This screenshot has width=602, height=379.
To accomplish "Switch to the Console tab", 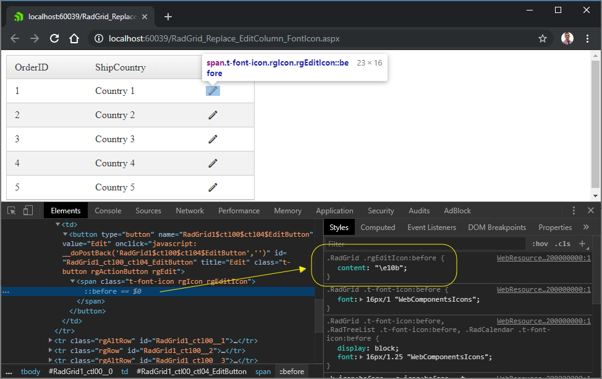I will click(108, 211).
